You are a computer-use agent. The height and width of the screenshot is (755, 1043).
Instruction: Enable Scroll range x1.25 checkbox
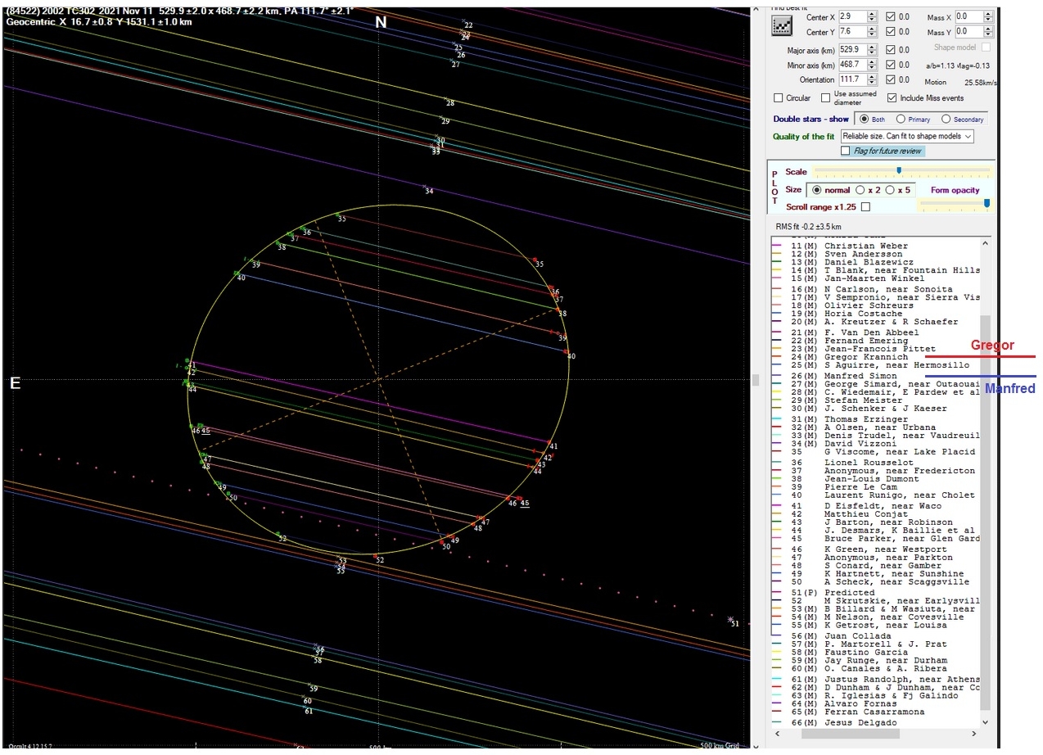(865, 206)
